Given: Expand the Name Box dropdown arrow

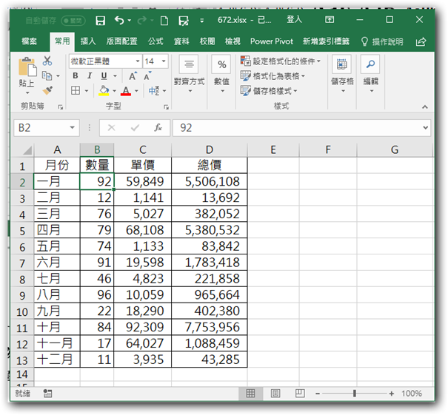Looking at the screenshot, I should tap(73, 127).
